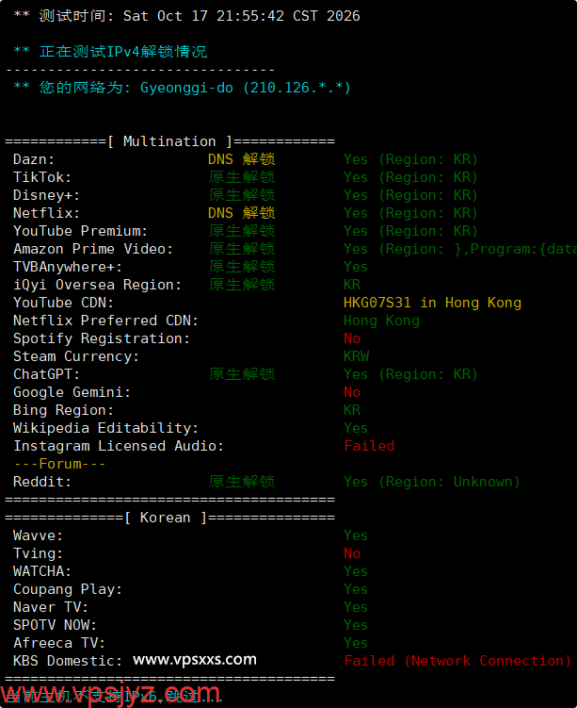This screenshot has width=577, height=708.
Task: Click the 'SPOTV NOW:' label
Action: 55,625
